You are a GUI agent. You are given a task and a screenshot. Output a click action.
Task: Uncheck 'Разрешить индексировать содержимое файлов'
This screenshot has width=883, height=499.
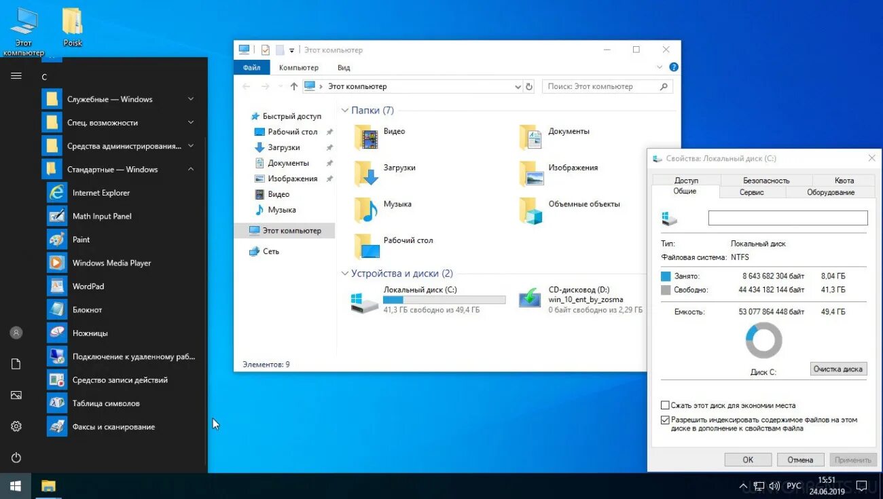665,419
